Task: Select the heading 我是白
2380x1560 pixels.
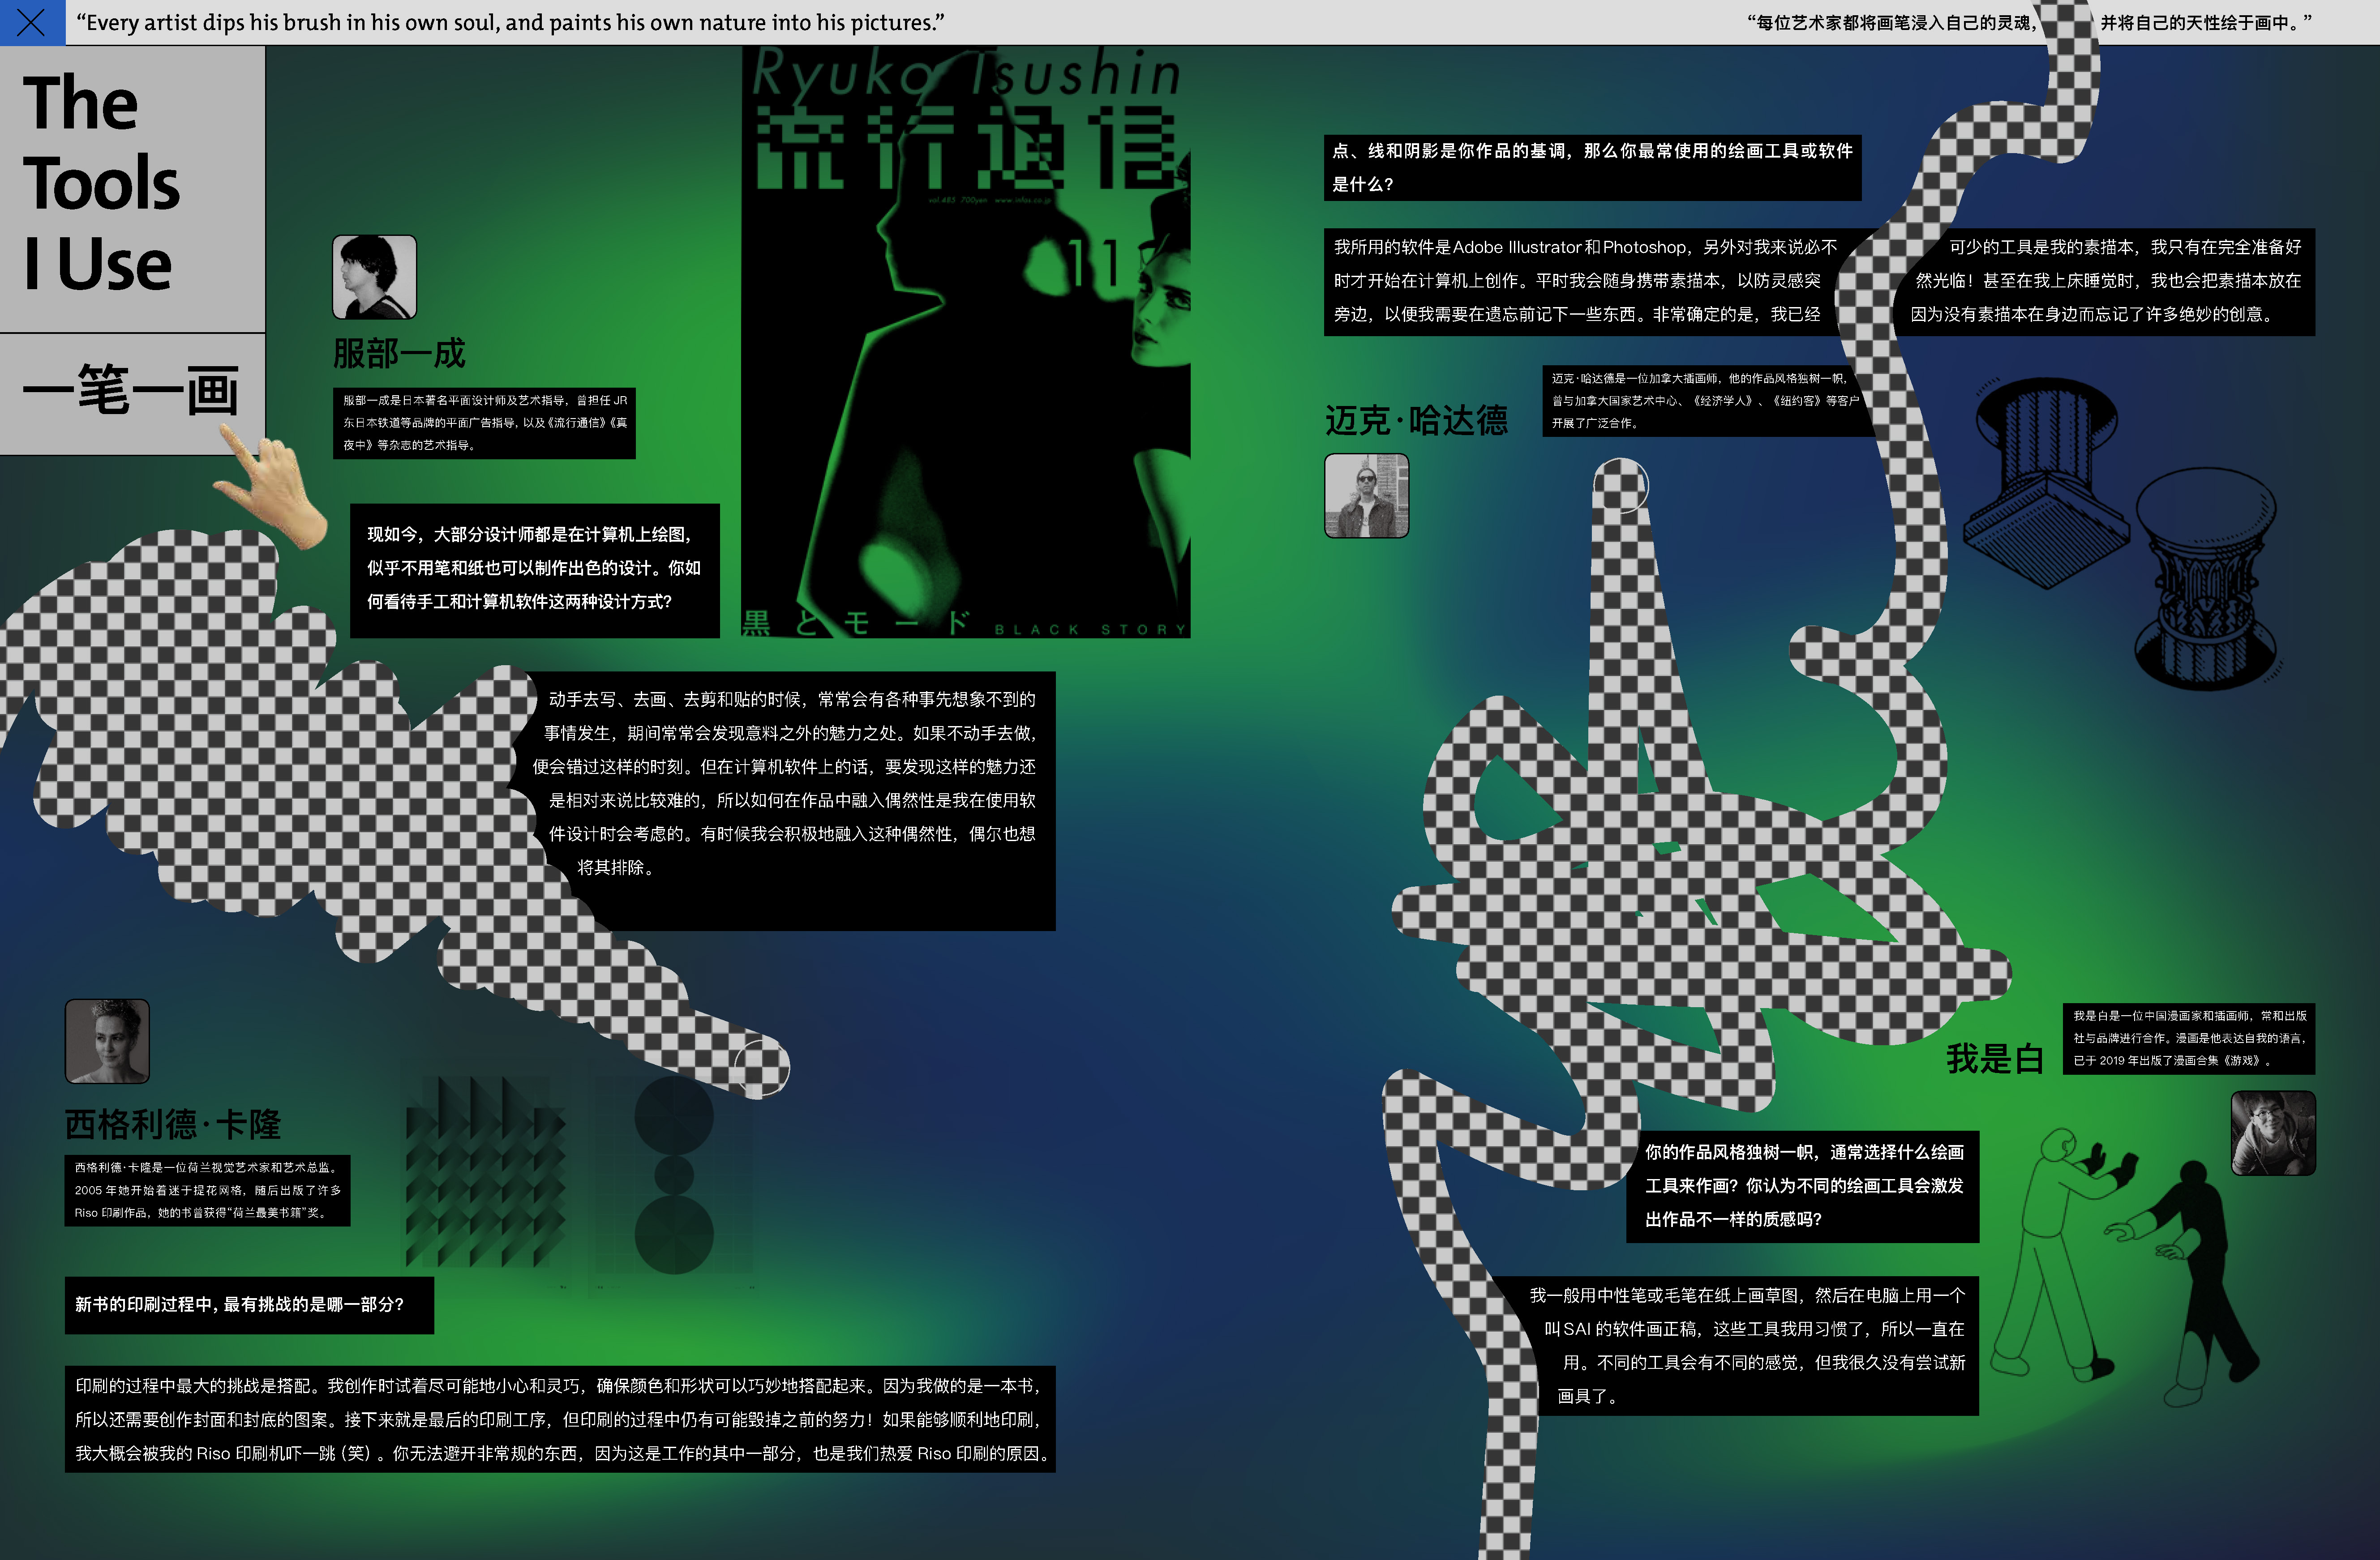Action: 1995,1058
